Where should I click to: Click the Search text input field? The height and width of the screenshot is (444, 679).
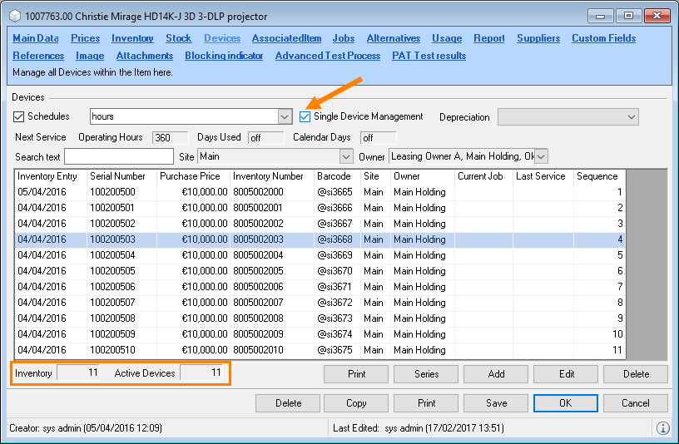coord(119,156)
